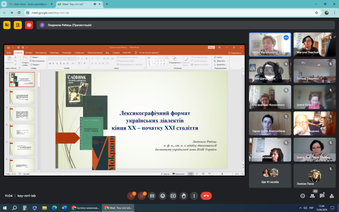
Task: Open the Activities panel icon
Action: [x=331, y=196]
